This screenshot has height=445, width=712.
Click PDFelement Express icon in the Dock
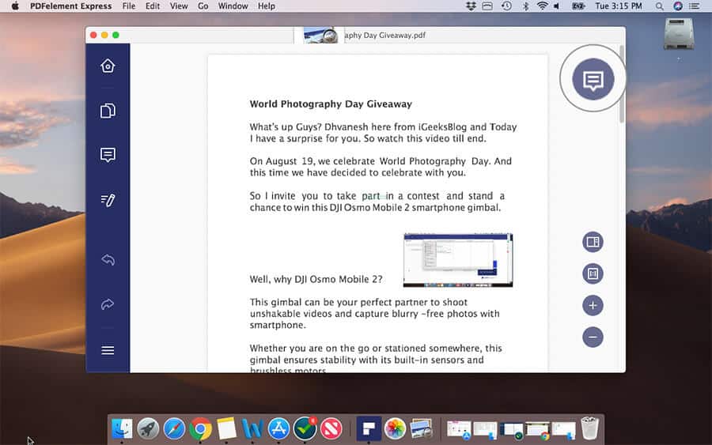369,428
